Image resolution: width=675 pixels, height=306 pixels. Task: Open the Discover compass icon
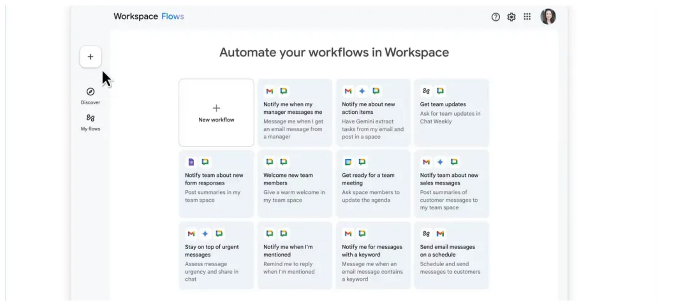click(x=90, y=92)
